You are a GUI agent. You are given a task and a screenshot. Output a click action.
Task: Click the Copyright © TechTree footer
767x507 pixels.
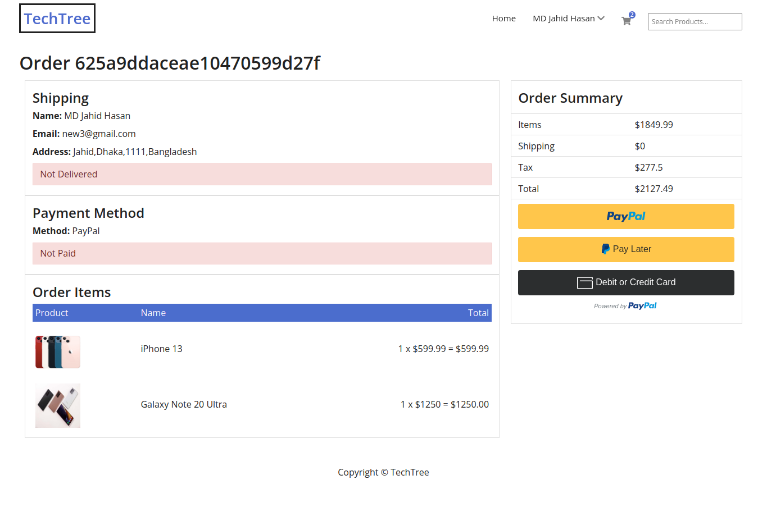383,472
